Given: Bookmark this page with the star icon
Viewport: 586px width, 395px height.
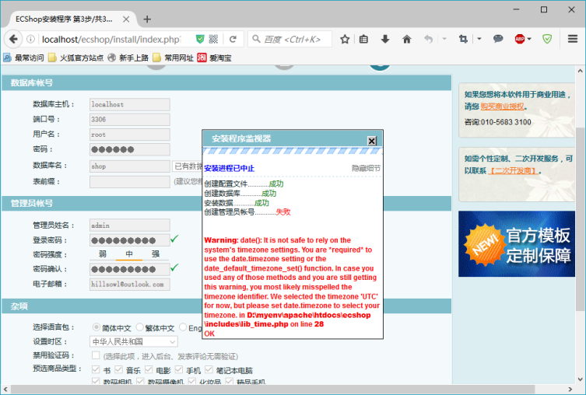Looking at the screenshot, I should 345,39.
